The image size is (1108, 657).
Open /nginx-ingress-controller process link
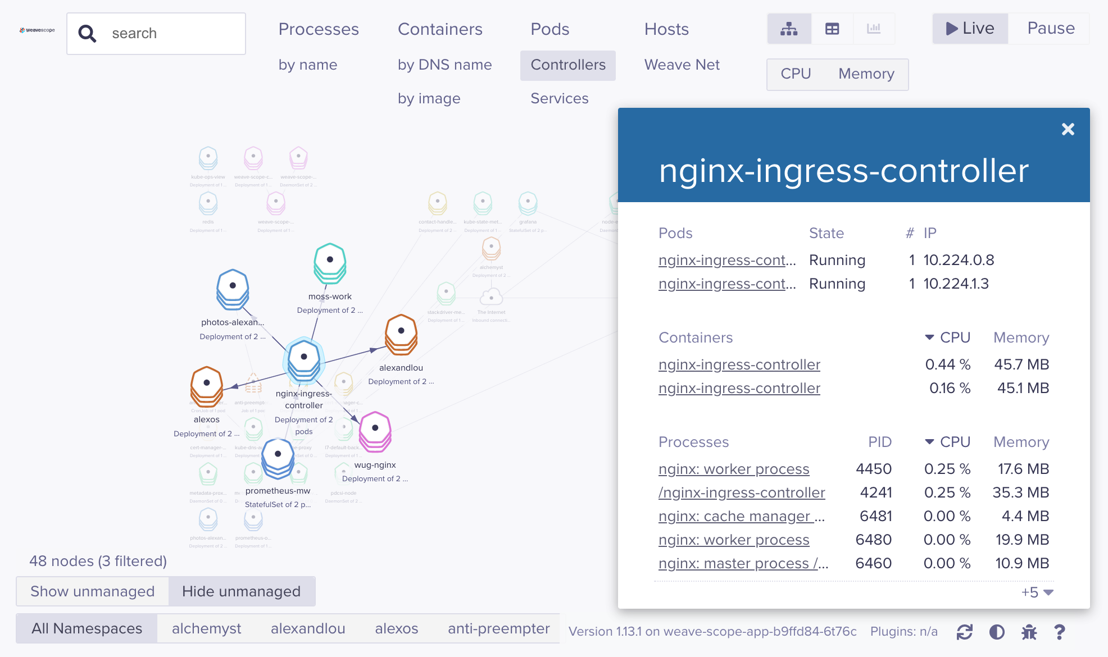[x=742, y=492]
